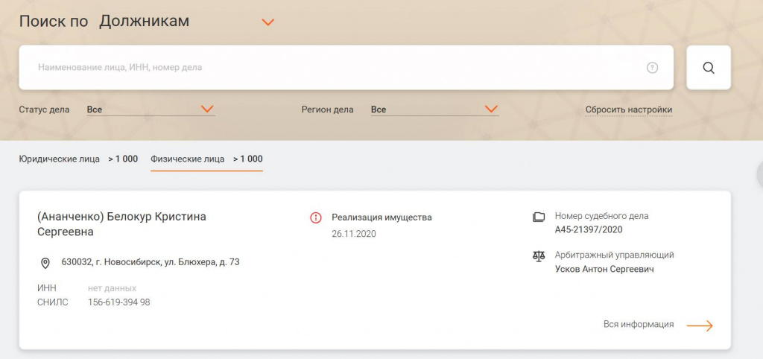This screenshot has height=359, width=763.
Task: Open the Статус дела dropdown
Action: tap(151, 109)
